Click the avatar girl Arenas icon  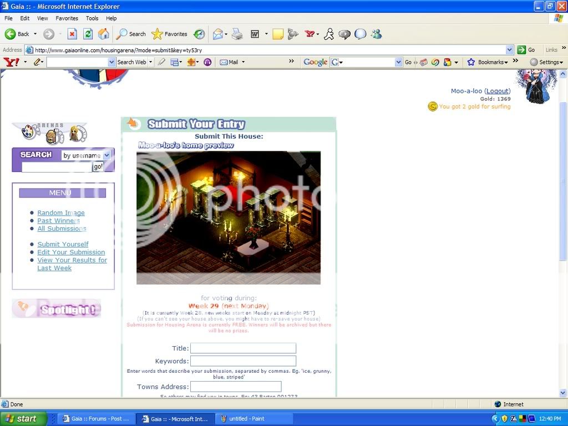(74, 134)
